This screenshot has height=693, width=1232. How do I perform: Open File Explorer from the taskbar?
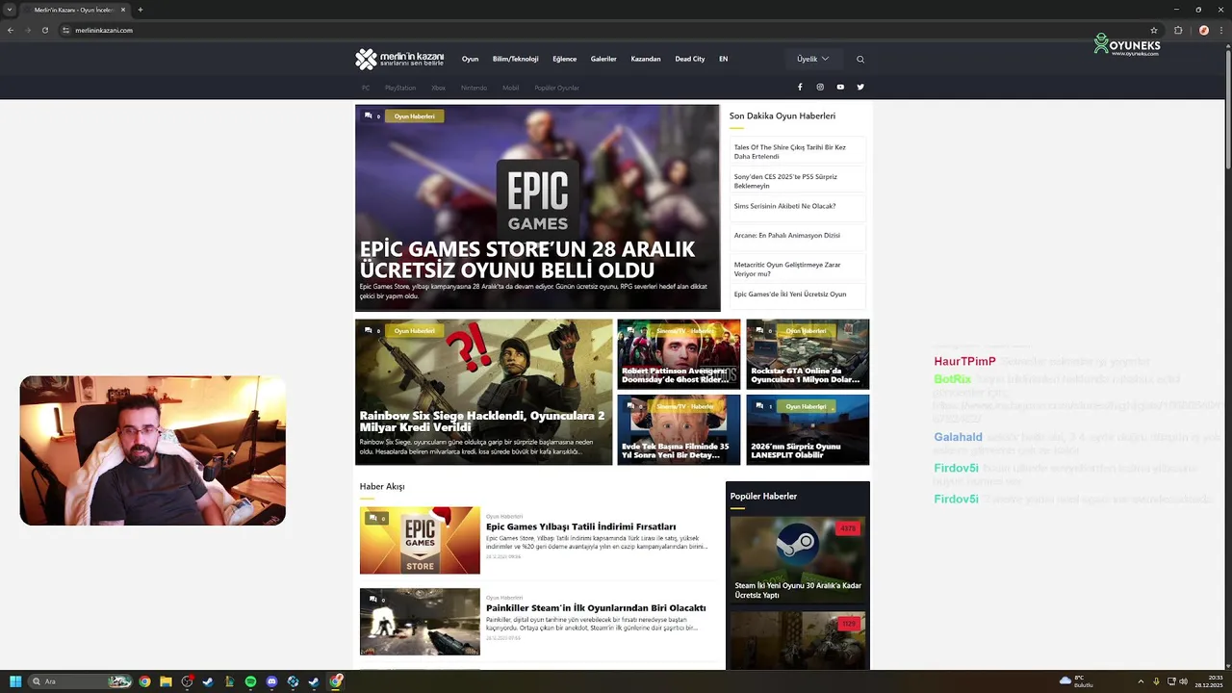click(x=166, y=681)
